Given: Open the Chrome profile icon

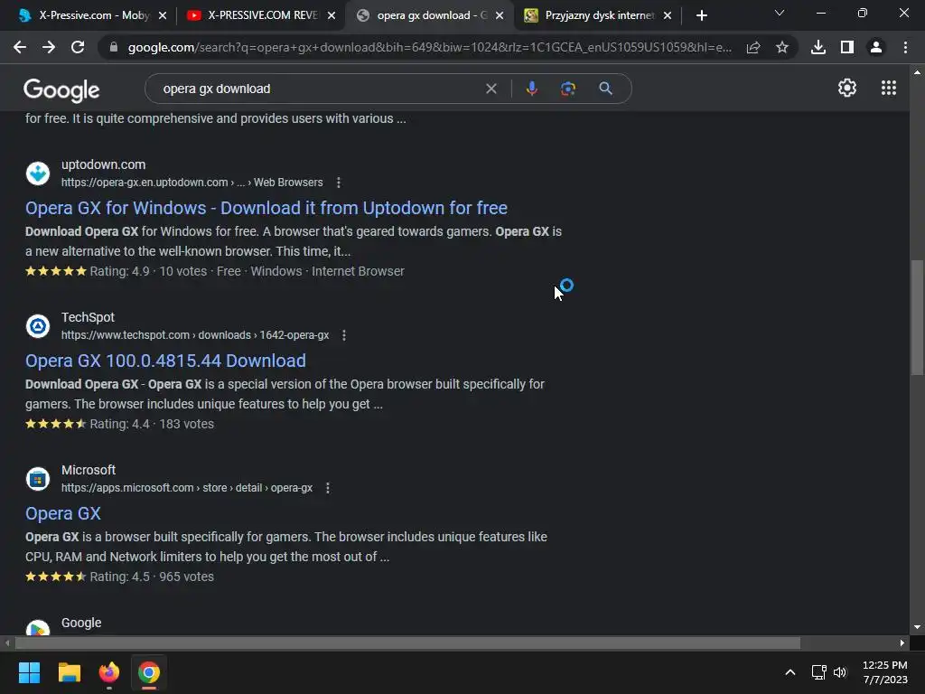Looking at the screenshot, I should (876, 47).
